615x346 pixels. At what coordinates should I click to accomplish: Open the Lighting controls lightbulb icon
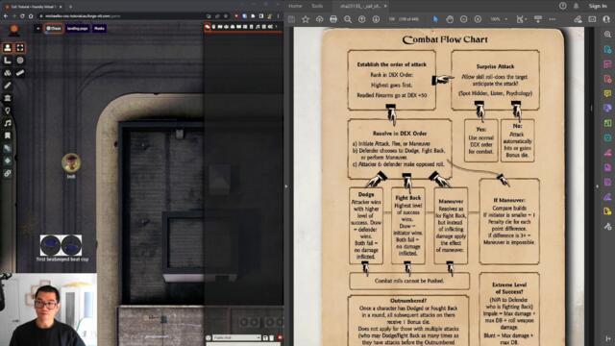(x=8, y=111)
